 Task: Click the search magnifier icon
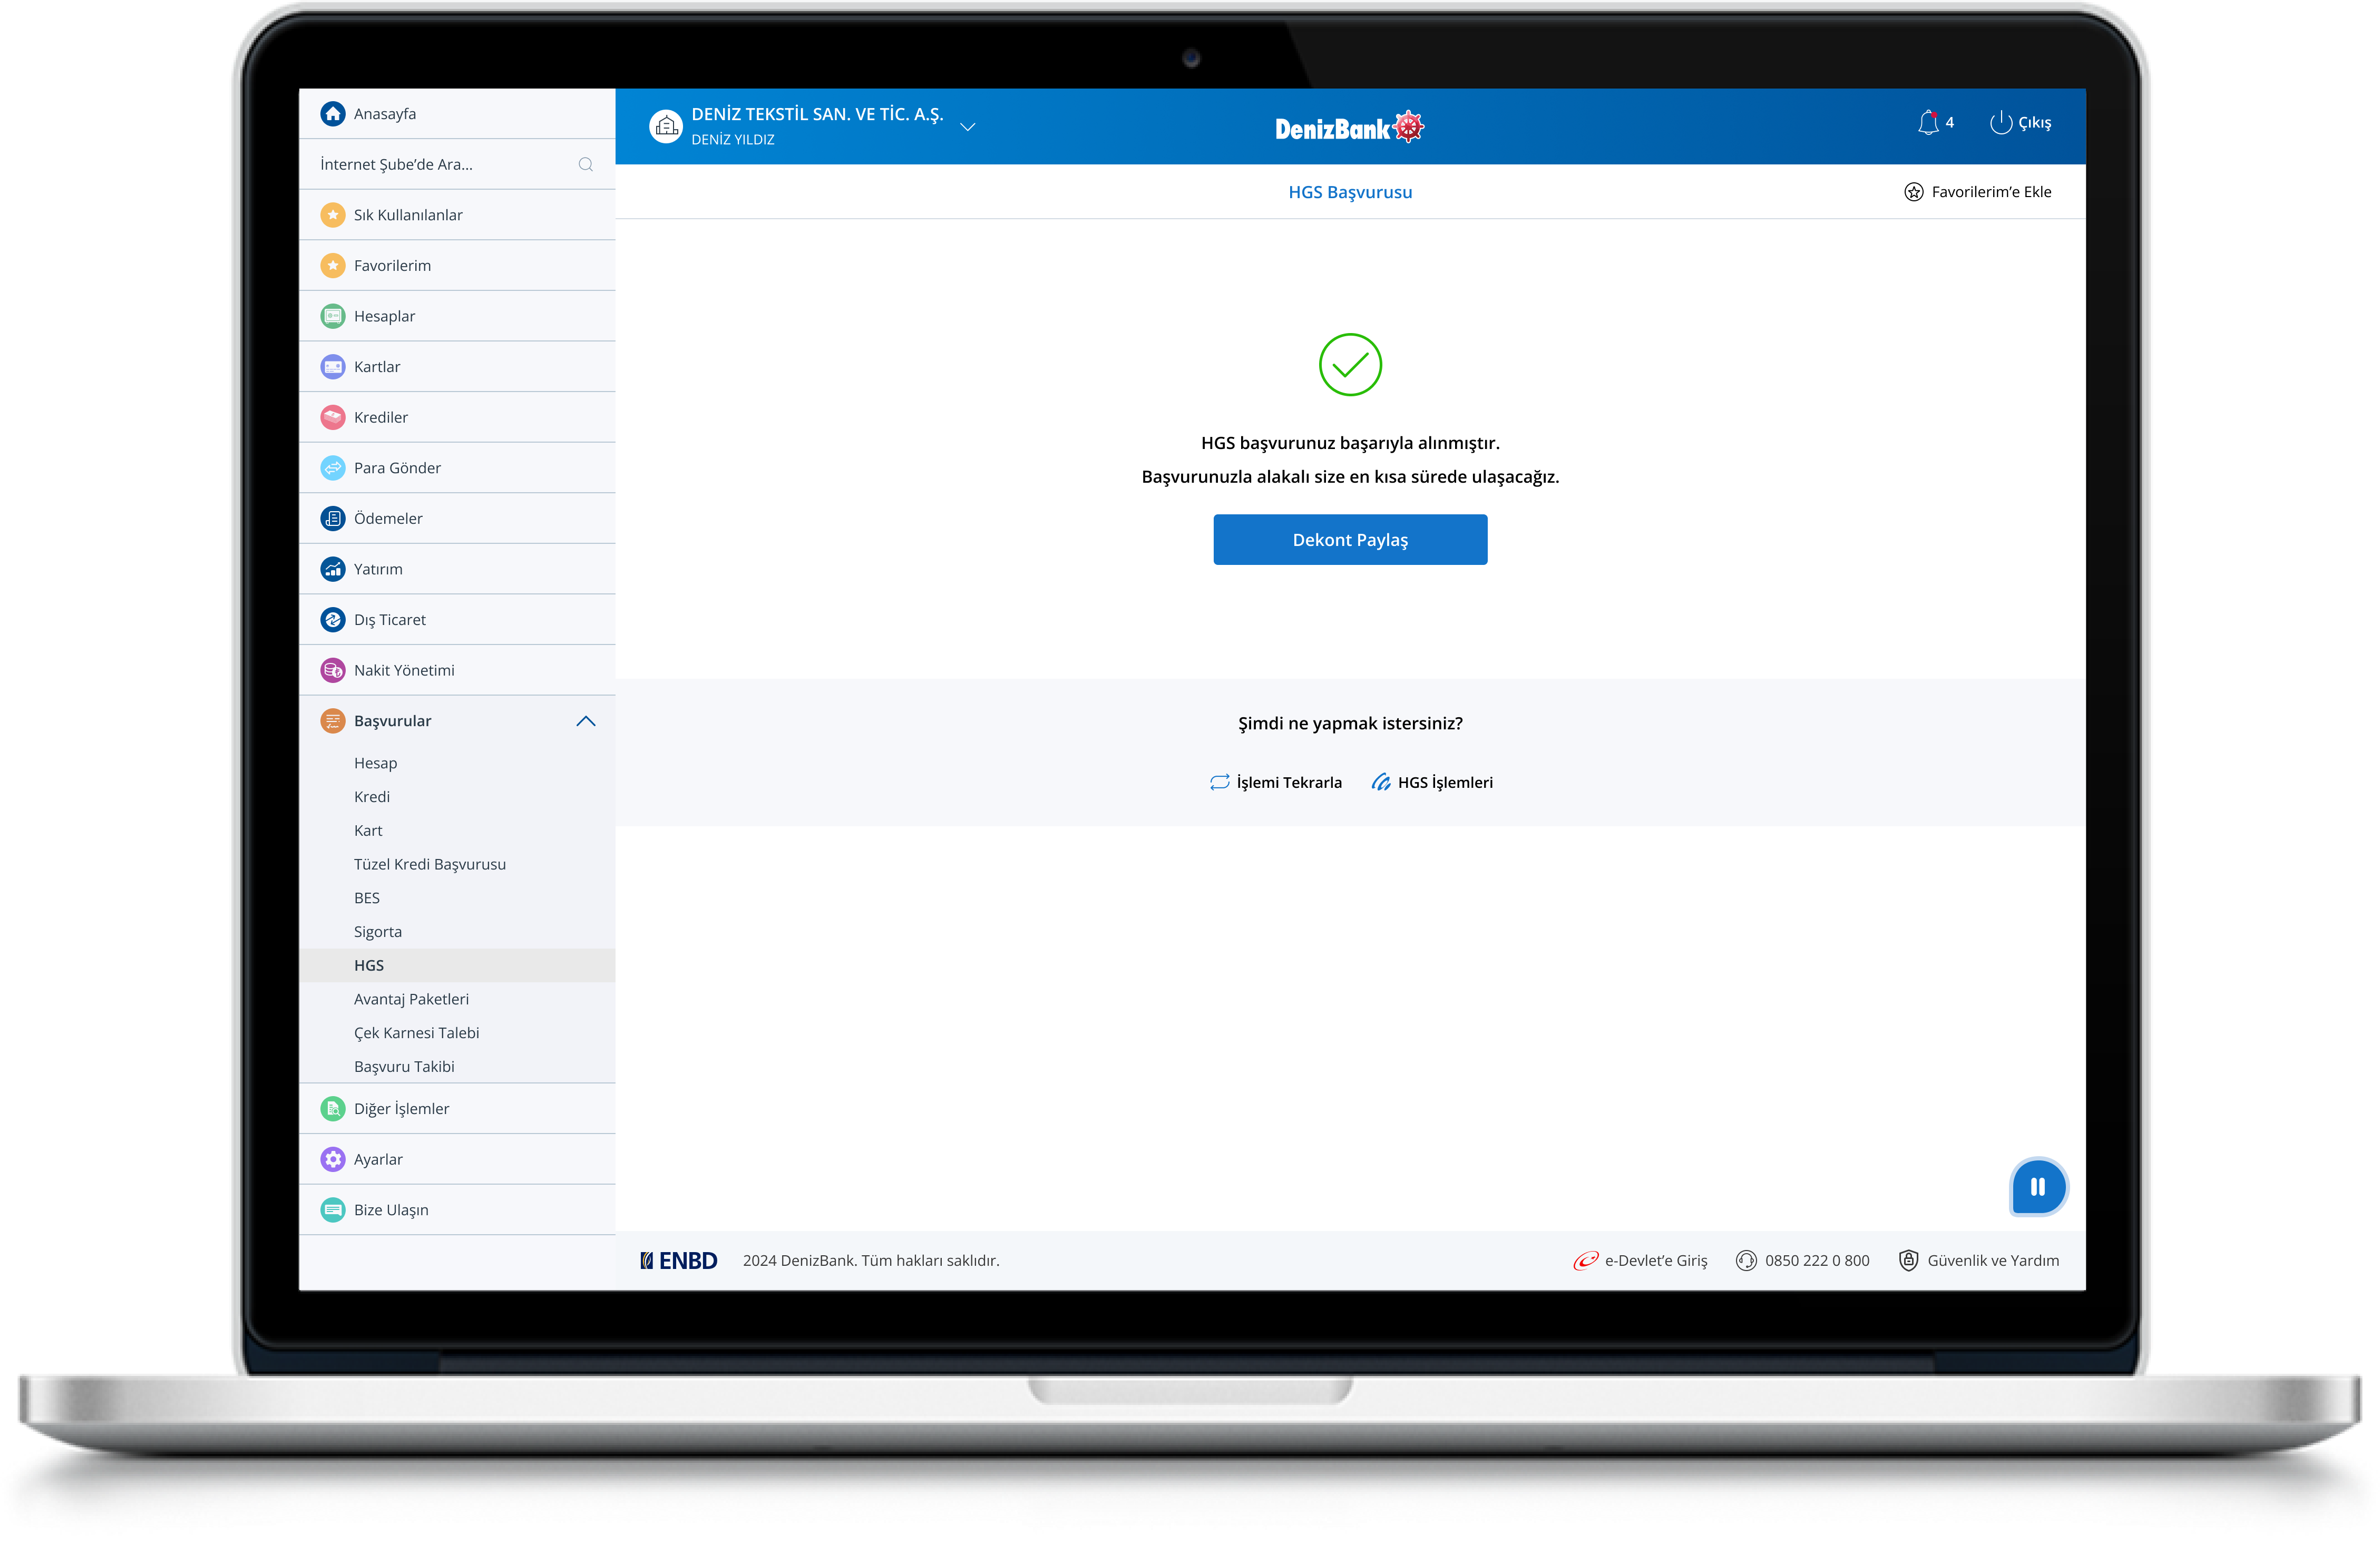pos(586,165)
